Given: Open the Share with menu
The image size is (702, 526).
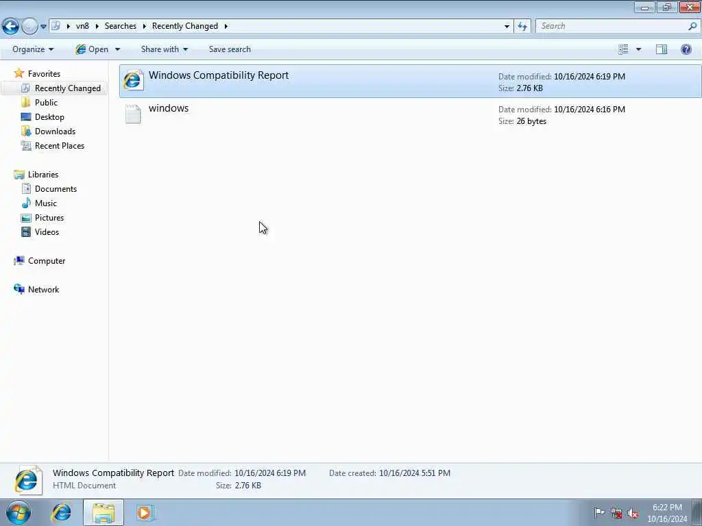Looking at the screenshot, I should point(165,49).
